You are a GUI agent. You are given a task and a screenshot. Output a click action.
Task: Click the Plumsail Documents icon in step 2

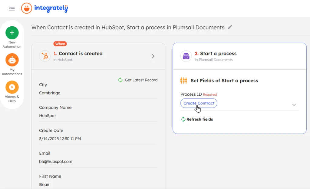pos(186,56)
